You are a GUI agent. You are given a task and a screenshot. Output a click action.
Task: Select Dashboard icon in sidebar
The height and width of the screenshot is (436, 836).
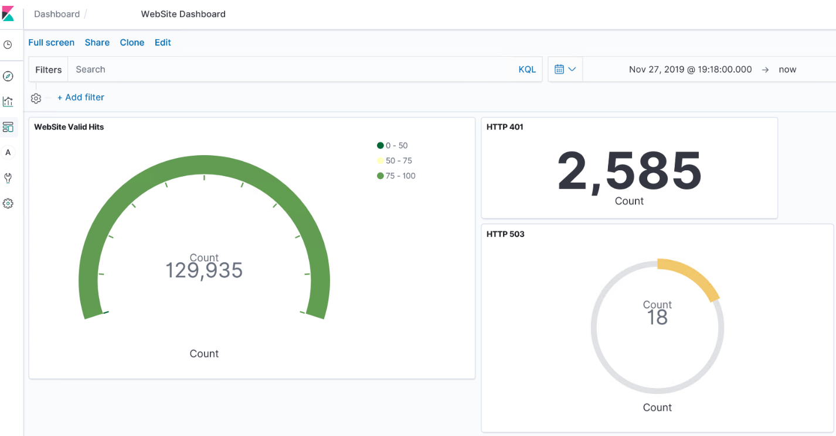[x=8, y=127]
